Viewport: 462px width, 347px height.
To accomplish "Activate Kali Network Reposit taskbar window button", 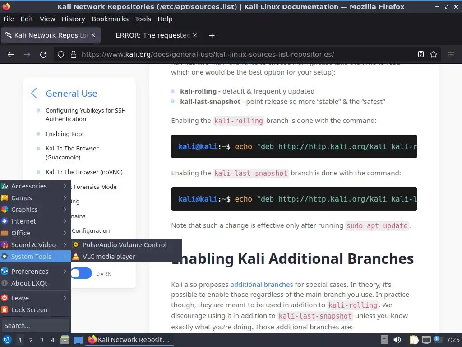I will point(129,340).
